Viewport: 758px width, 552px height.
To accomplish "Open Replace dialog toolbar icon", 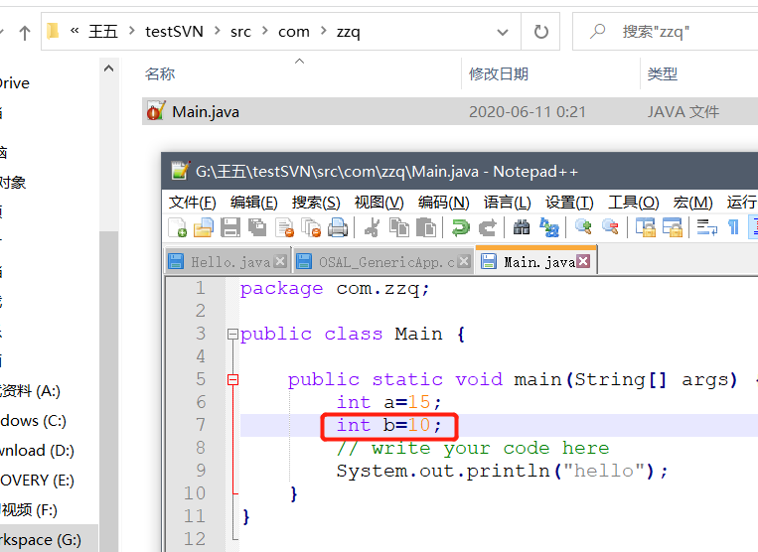I will 548,227.
